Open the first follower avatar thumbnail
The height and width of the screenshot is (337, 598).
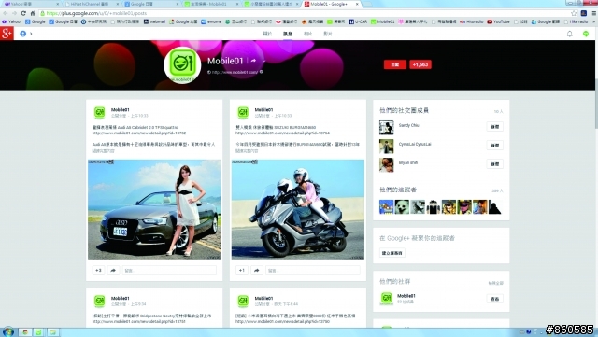click(x=386, y=207)
